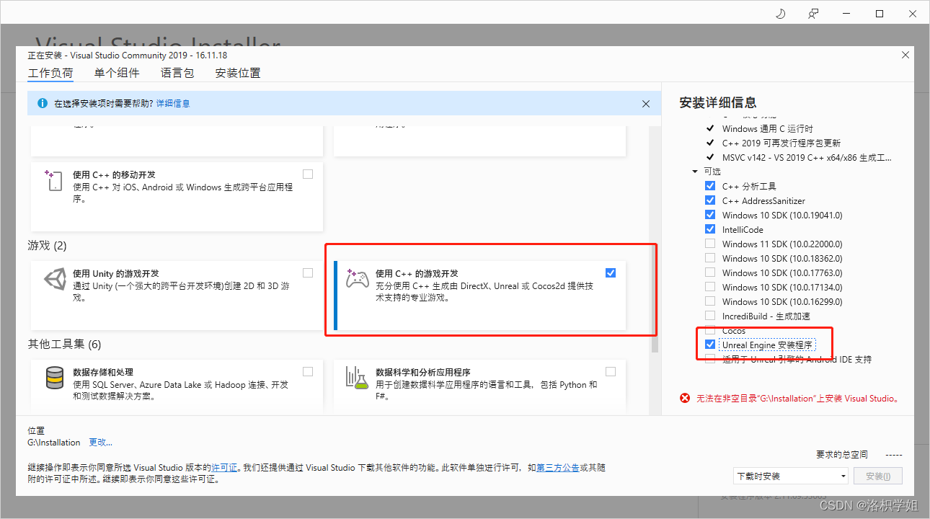Uncheck the C++ game development workload checkbox
Image resolution: width=930 pixels, height=519 pixels.
(611, 272)
